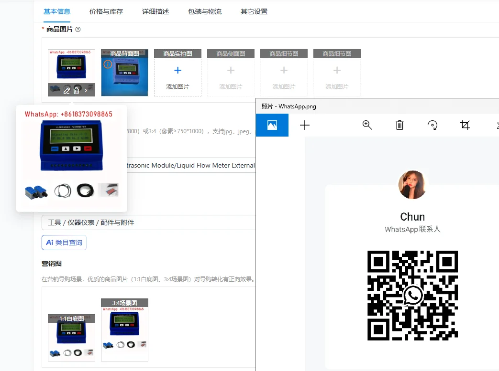499x371 pixels.
Task: Click 照片 - WhatsApp.png title bar
Action: (377, 106)
